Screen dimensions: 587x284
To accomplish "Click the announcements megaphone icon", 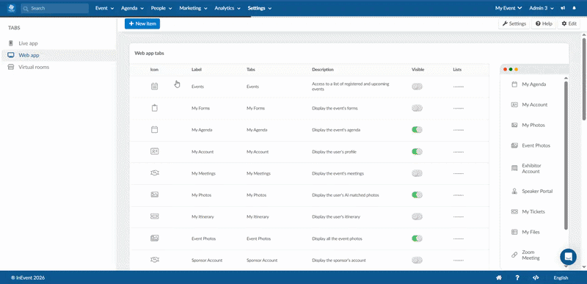I will click(x=563, y=8).
